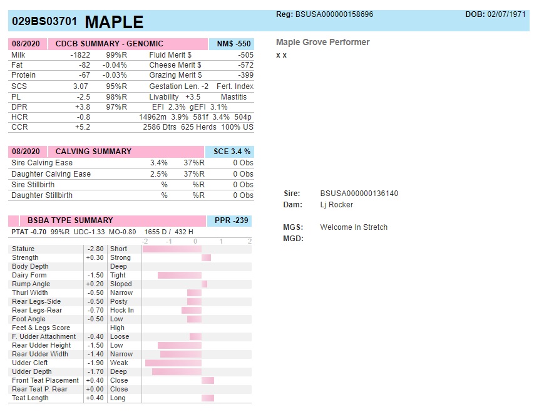Select the CCR value +5.2
The image size is (549, 419).
[x=83, y=127]
